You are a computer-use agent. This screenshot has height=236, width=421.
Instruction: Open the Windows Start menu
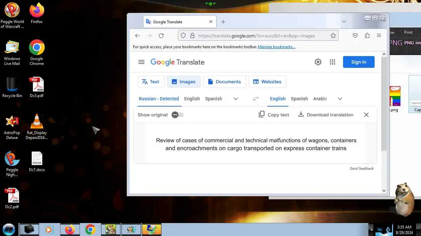tap(9, 229)
